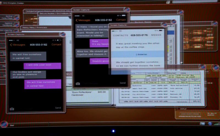Switch to the CONTACTS tab in the phone capture
The image size is (220, 136).
120,35
